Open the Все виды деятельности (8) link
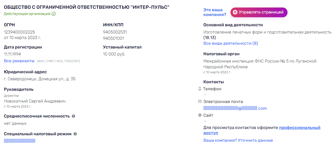 [x=231, y=43]
